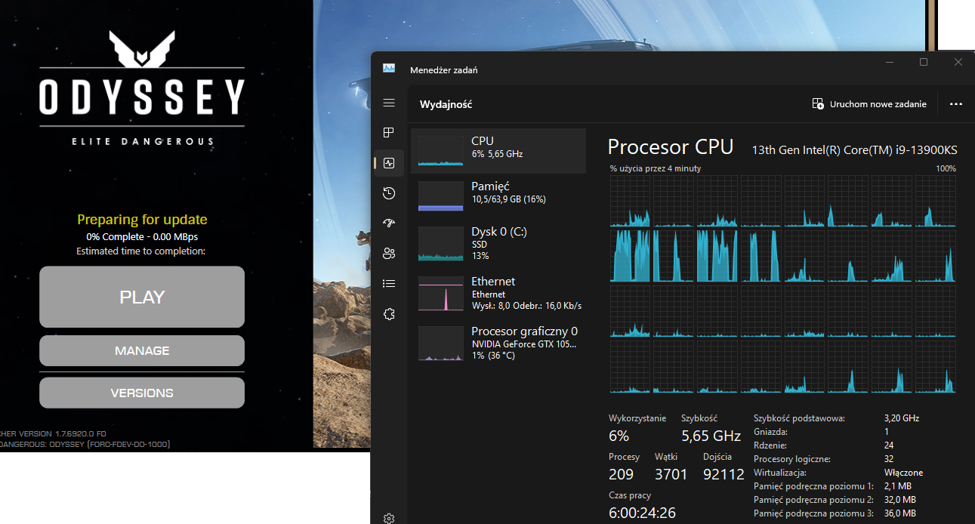Screen dimensions: 975x524
Task: Select the Performance page icon in sidebar
Action: point(389,162)
